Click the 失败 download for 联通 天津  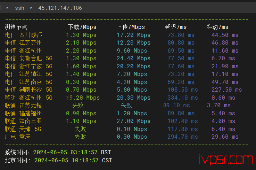(80, 129)
